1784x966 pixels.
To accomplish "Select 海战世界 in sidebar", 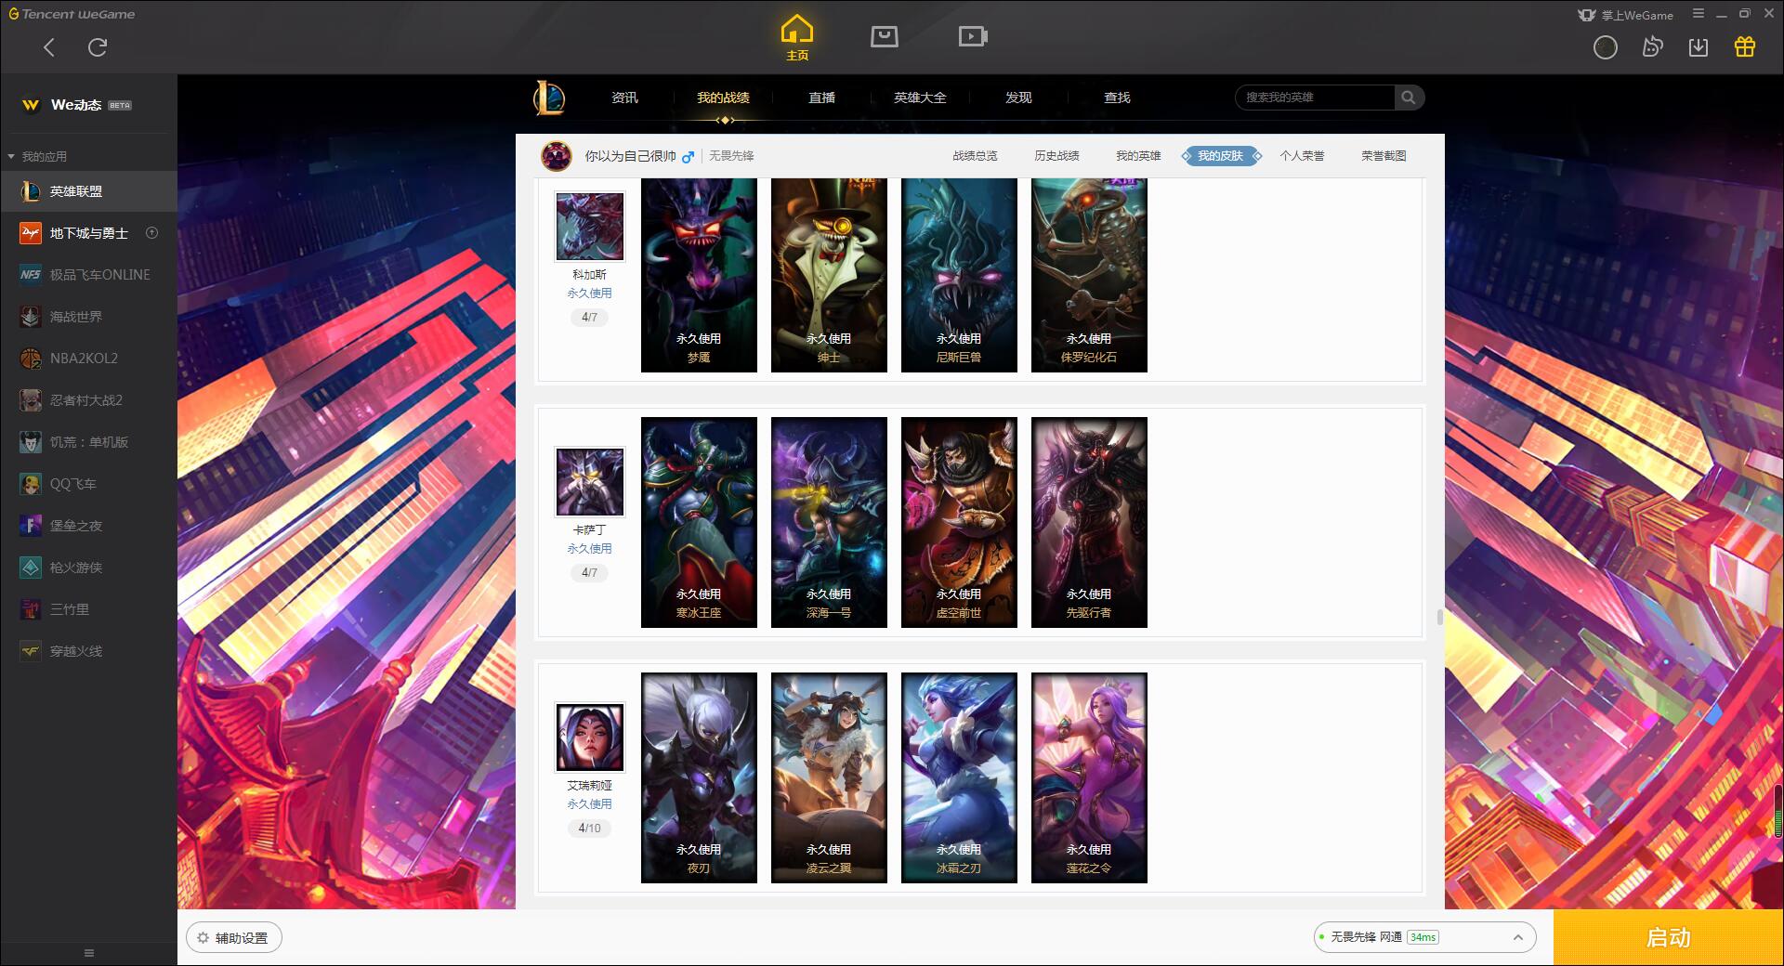I will pos(88,317).
